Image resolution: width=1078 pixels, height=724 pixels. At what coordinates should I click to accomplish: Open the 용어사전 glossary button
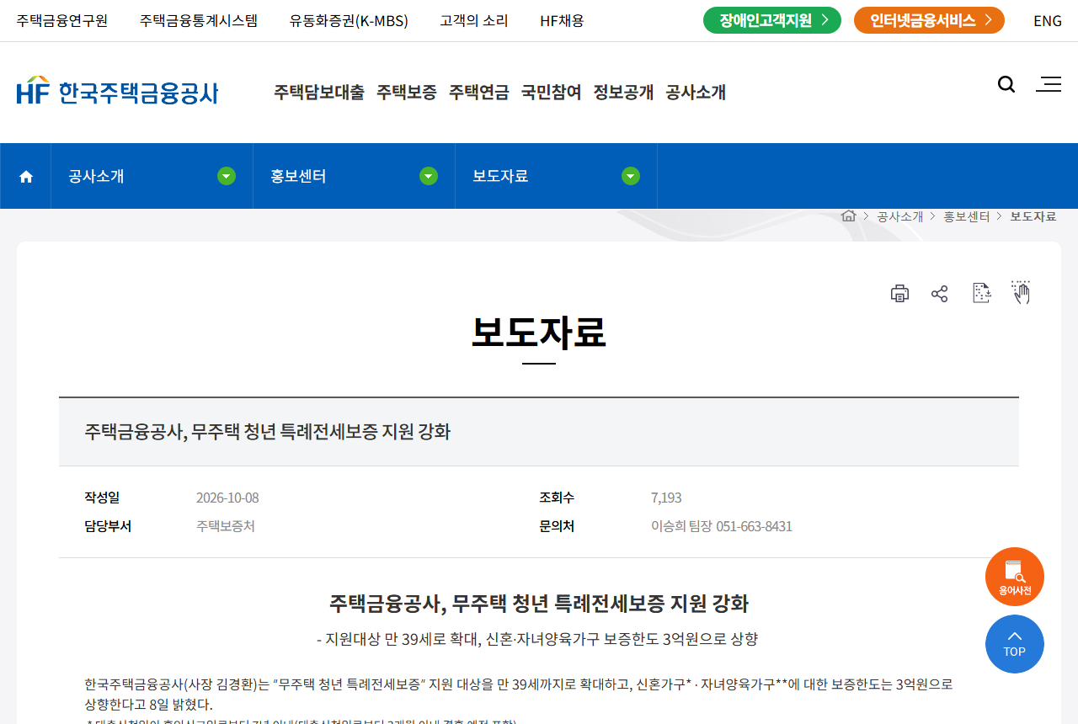click(1015, 577)
